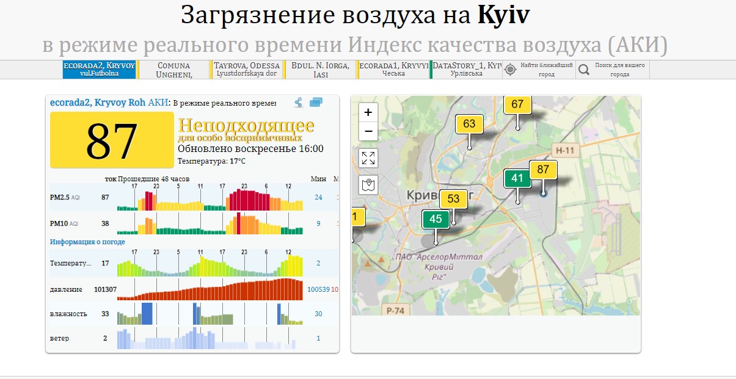Image resolution: width=736 pixels, height=379 pixels.
Task: Open the ecorada1 Ческа station tab
Action: click(x=393, y=70)
